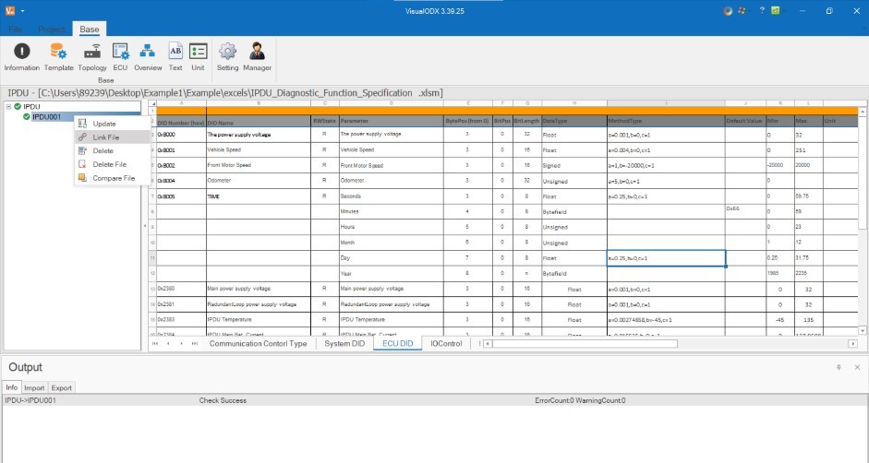Screen dimensions: 869x463
Task: Go to first sheet tab arrow
Action: coord(155,343)
